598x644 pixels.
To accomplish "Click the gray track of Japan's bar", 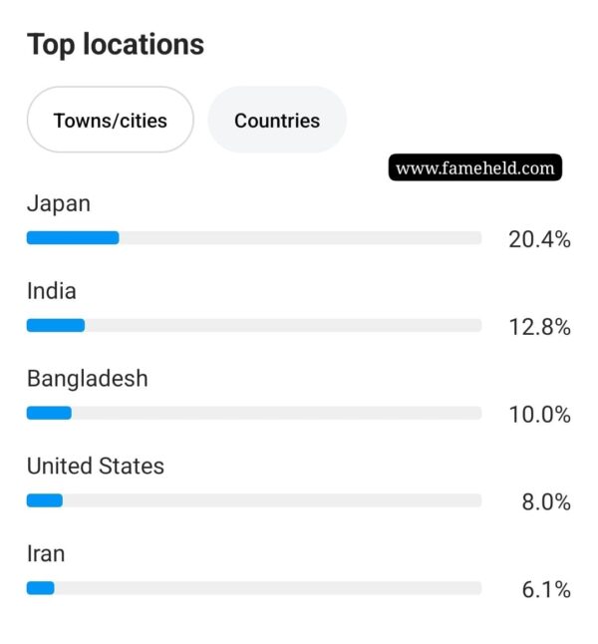I will [x=300, y=238].
